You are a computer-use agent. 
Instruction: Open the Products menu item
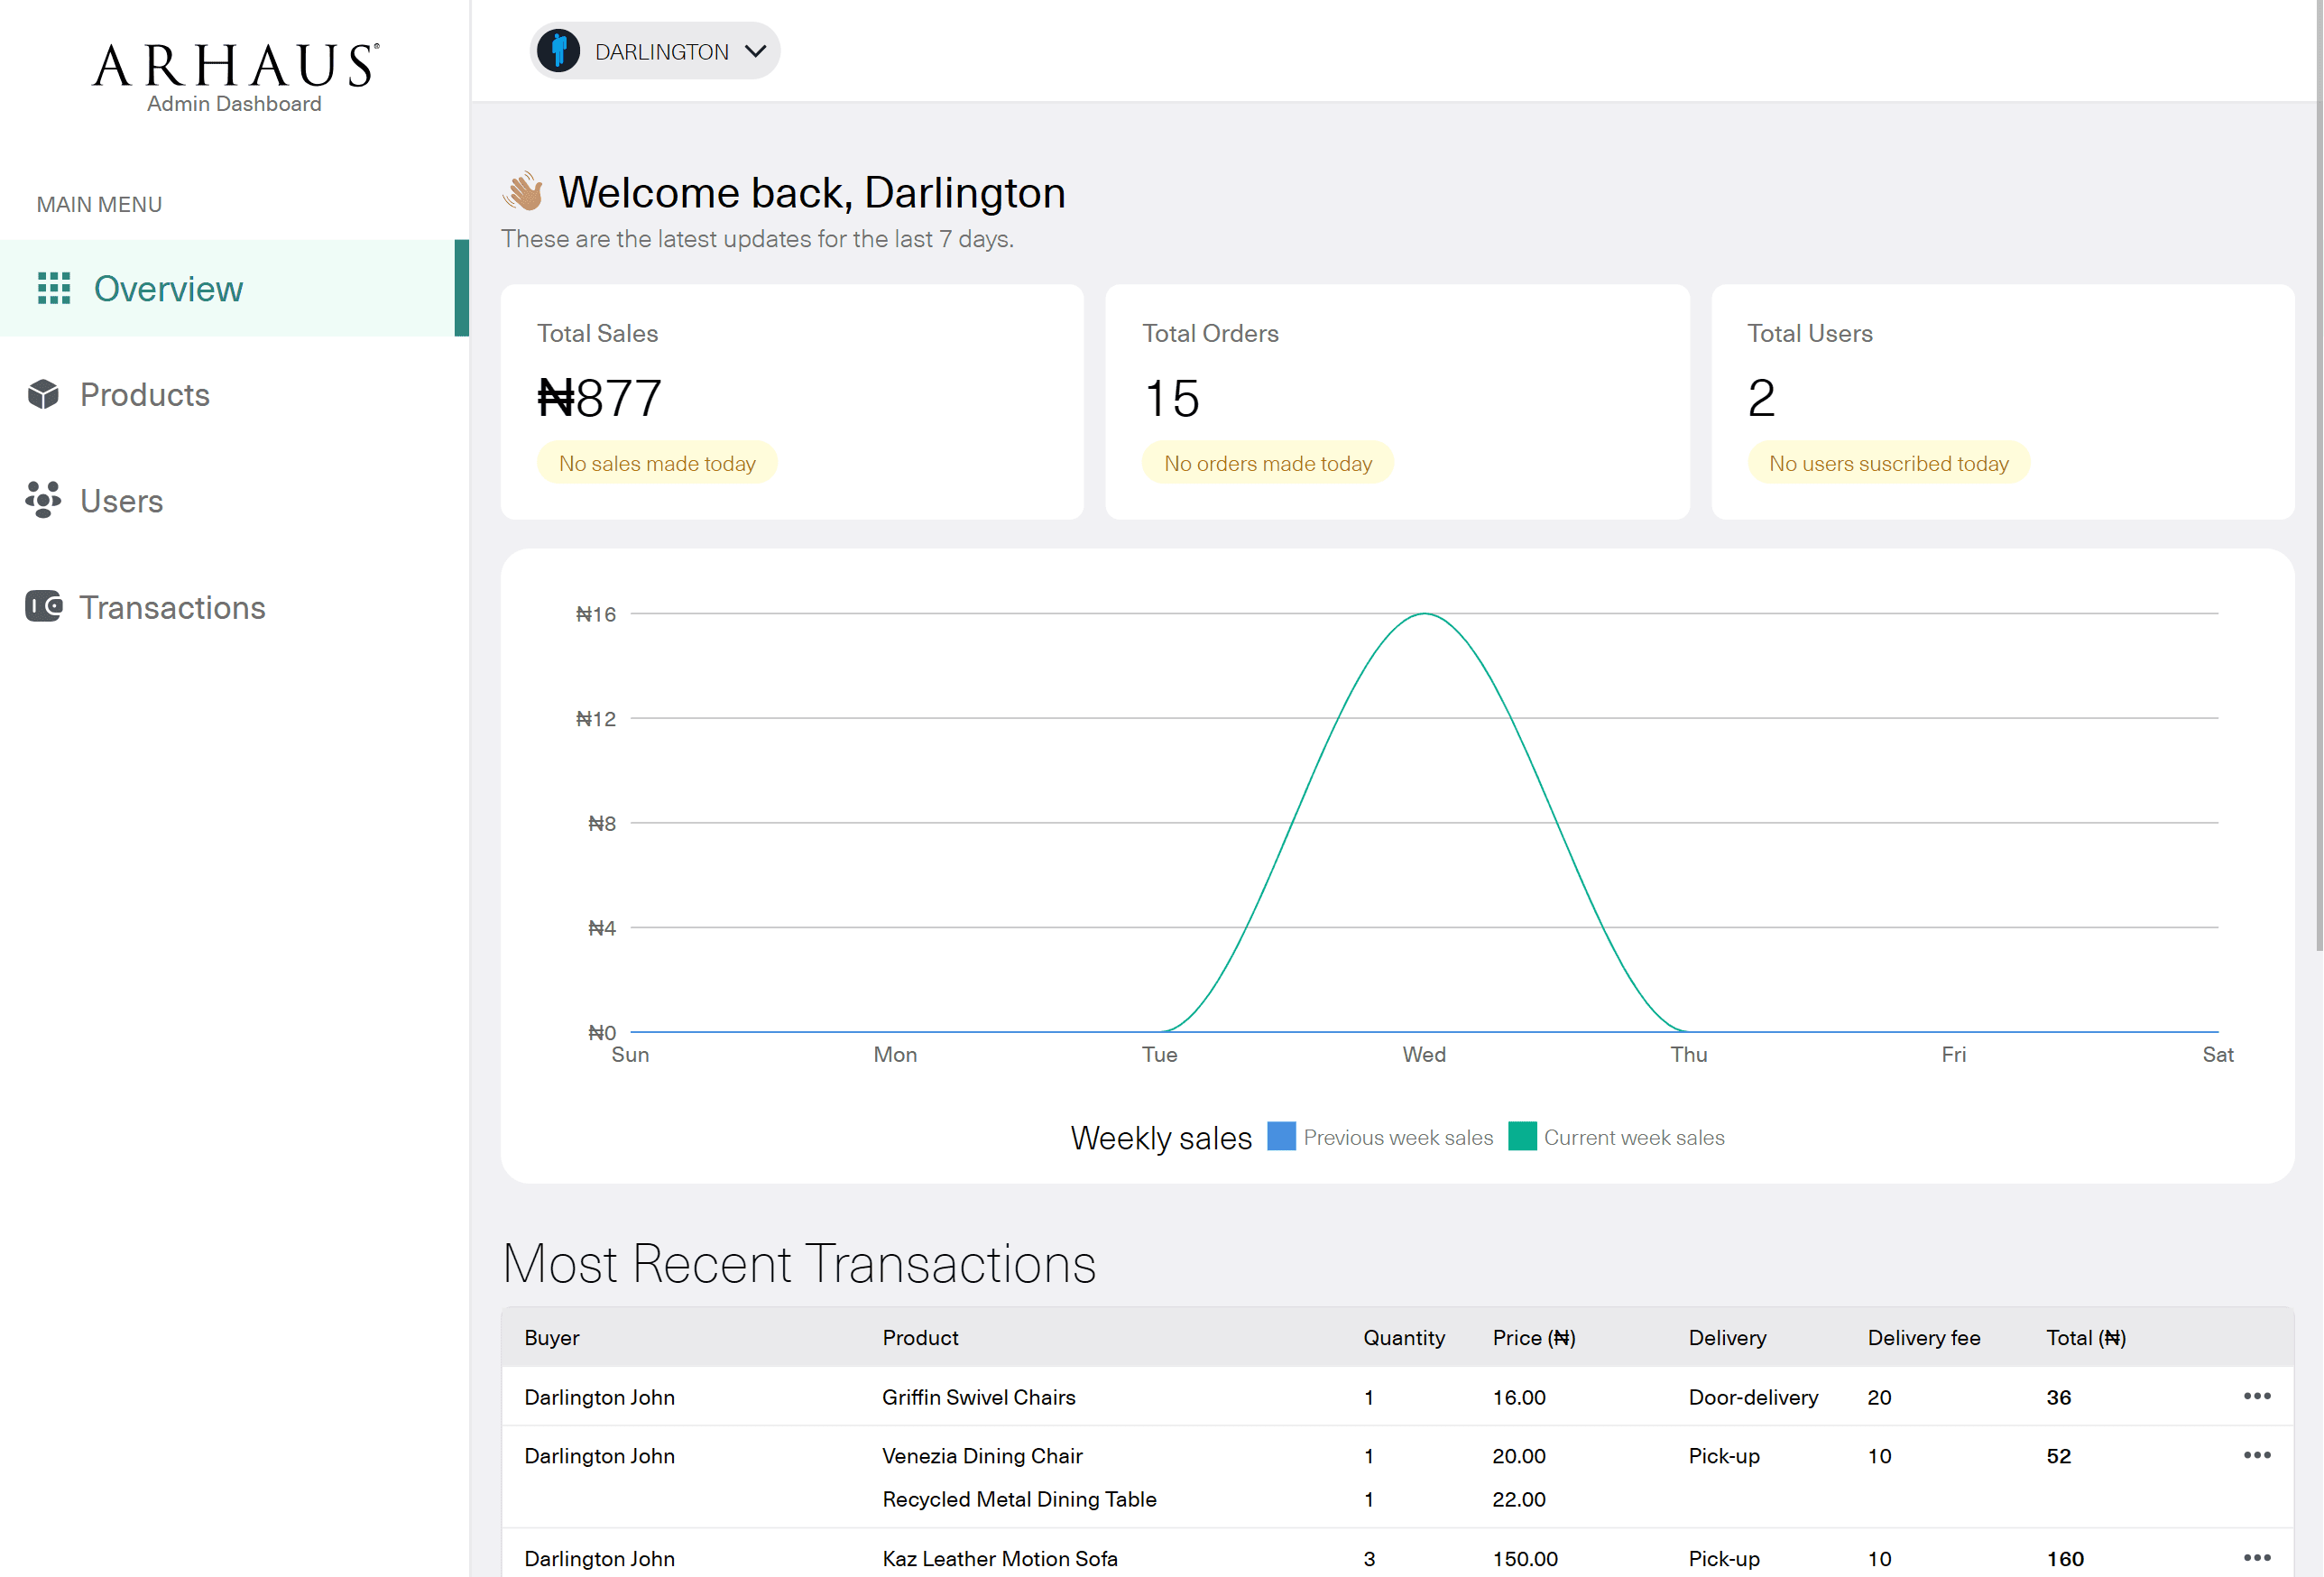coord(145,394)
